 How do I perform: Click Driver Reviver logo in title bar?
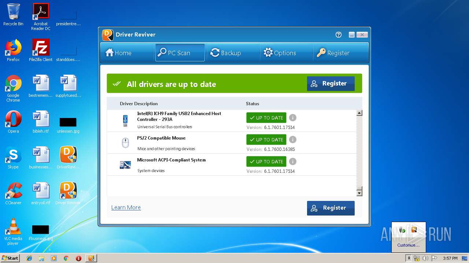tap(107, 35)
